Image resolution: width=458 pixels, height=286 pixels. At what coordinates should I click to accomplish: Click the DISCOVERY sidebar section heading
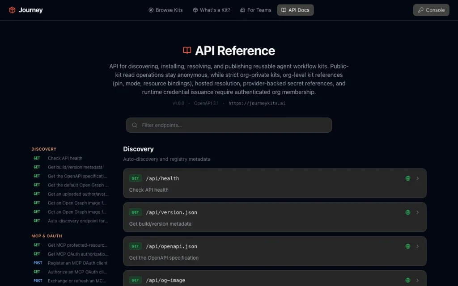coord(44,149)
